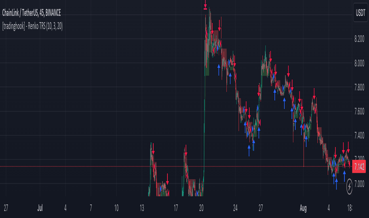Click the 13 date label on time axis
The width and height of the screenshot is (369, 218).
coord(142,208)
